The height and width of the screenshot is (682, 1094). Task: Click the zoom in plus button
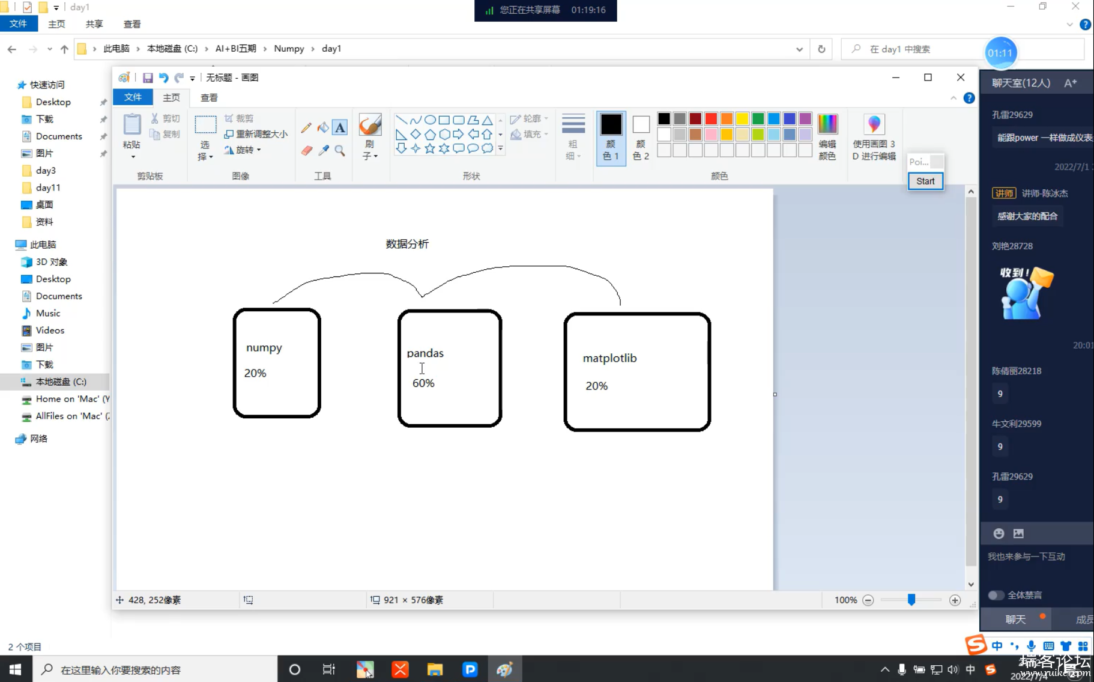(x=955, y=600)
